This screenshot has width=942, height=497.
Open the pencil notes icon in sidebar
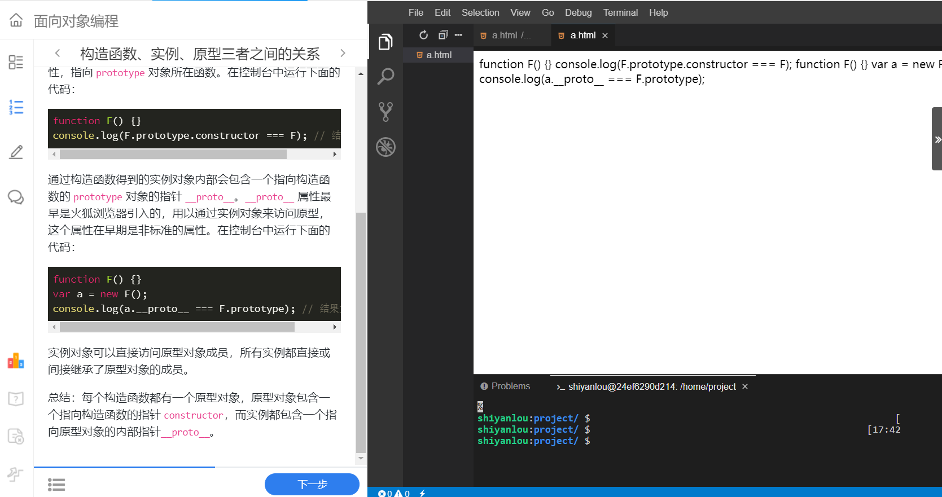(x=16, y=152)
